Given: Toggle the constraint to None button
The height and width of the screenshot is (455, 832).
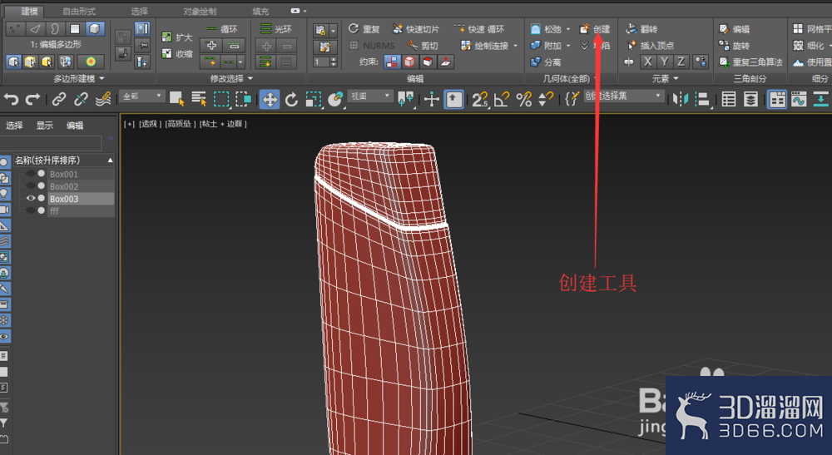Looking at the screenshot, I should (x=392, y=62).
